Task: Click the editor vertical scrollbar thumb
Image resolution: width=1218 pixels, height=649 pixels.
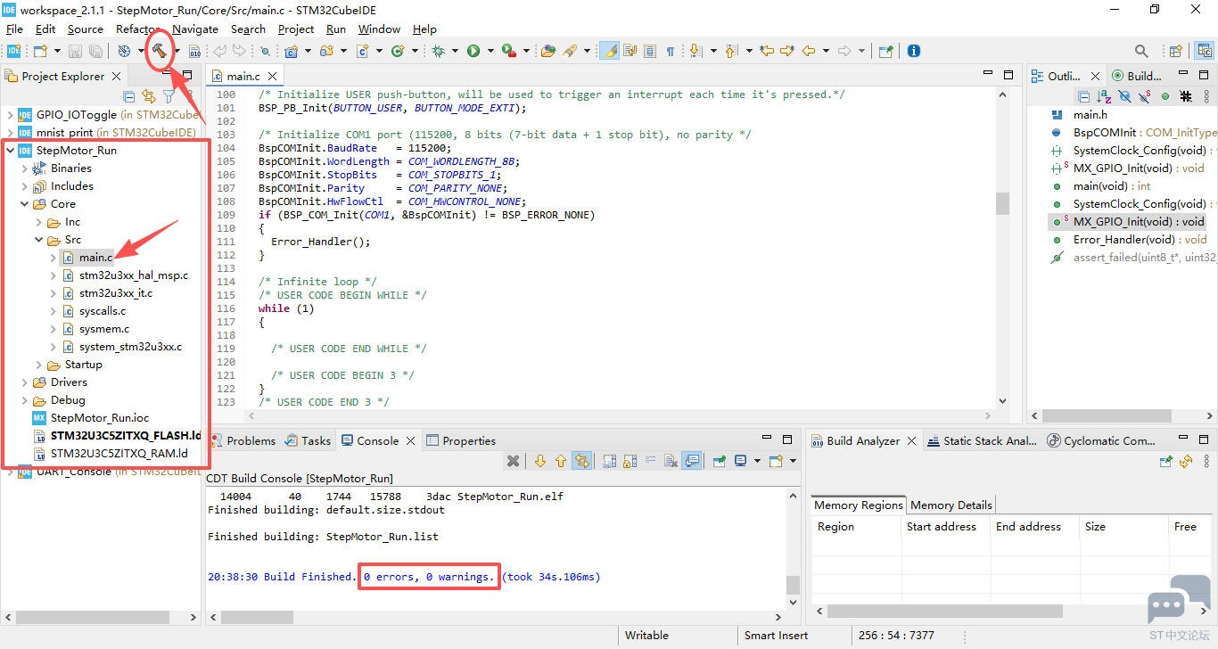Action: (x=1002, y=203)
